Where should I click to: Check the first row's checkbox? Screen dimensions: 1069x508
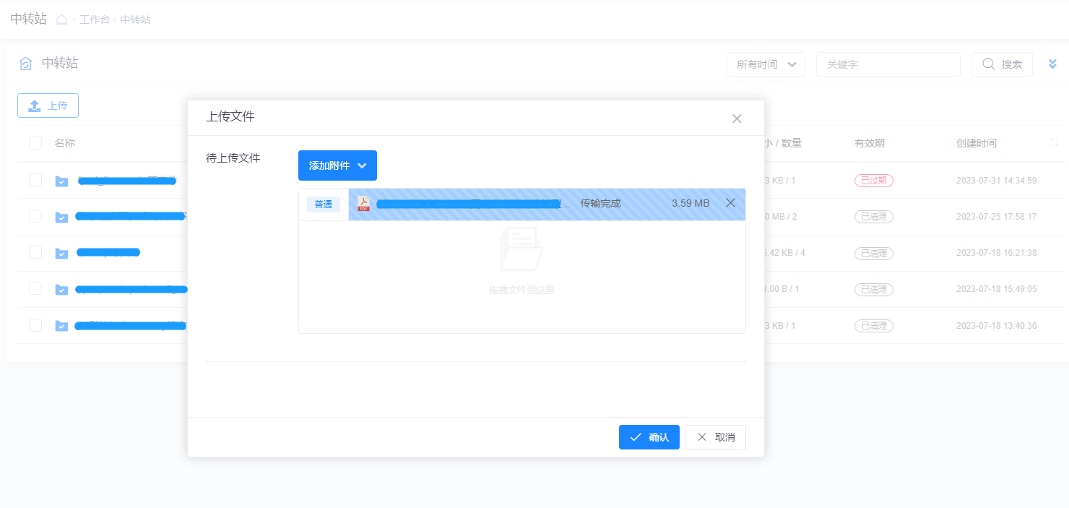point(35,180)
